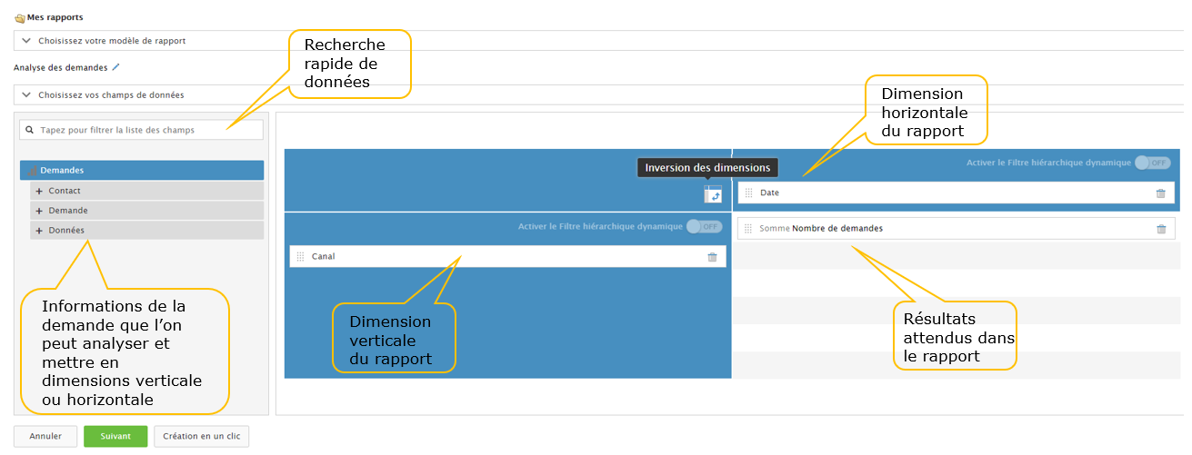The height and width of the screenshot is (455, 1192).
Task: Click the Annuler button
Action: tap(45, 436)
